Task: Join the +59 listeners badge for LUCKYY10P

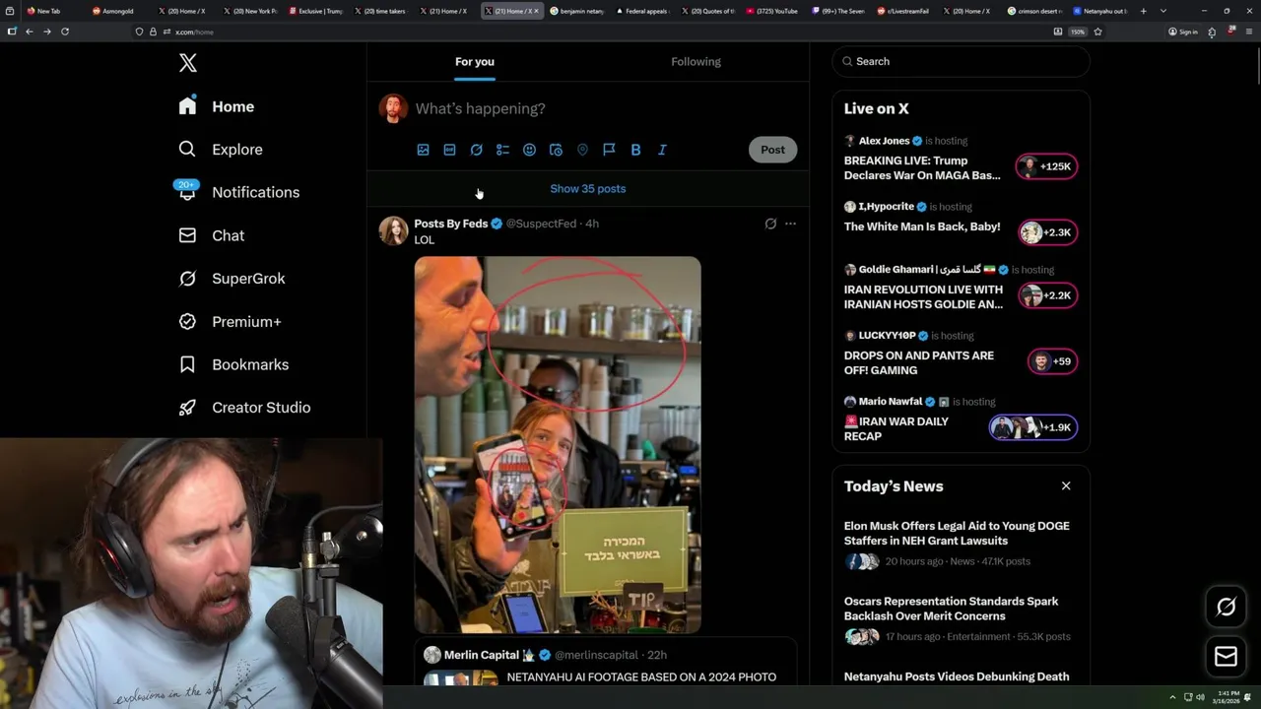Action: (1052, 361)
